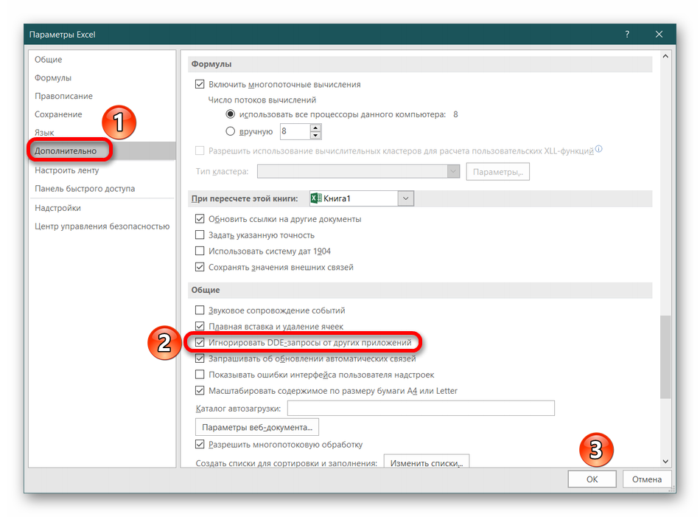Viewport: 700px width, 517px height.
Task: Open the Книга1 workbook dropdown
Action: (405, 198)
